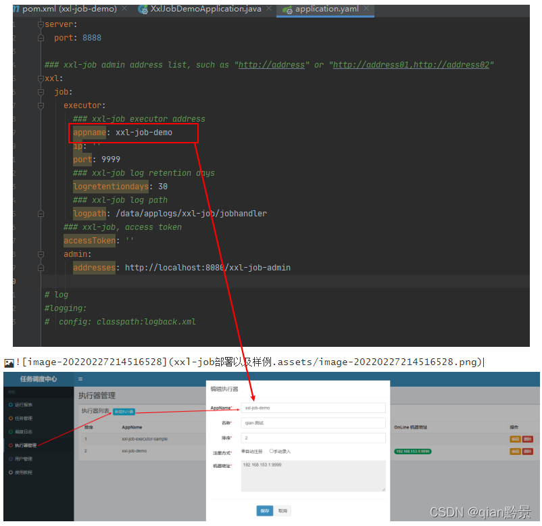The image size is (542, 526).
Task: Click fold marker beside the addresses line
Action: (x=41, y=268)
